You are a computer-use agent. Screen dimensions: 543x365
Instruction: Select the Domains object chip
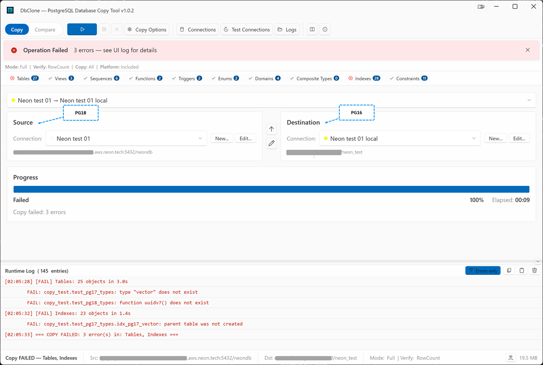(264, 78)
